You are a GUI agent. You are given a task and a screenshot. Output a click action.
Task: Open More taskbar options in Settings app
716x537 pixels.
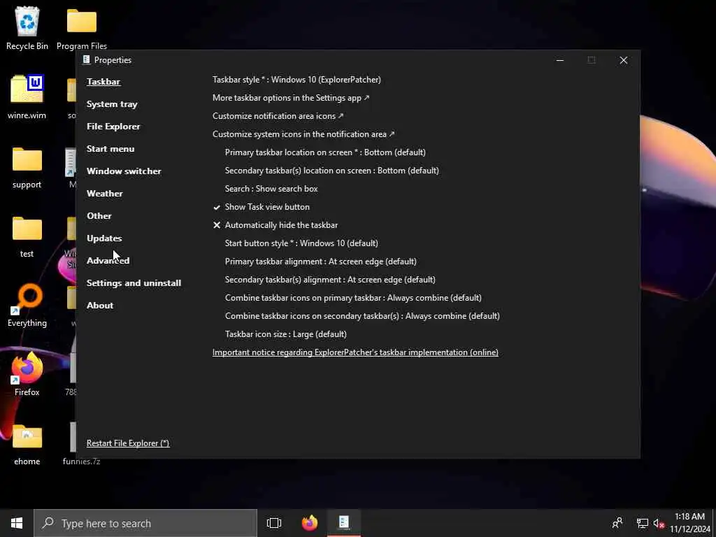coord(291,98)
